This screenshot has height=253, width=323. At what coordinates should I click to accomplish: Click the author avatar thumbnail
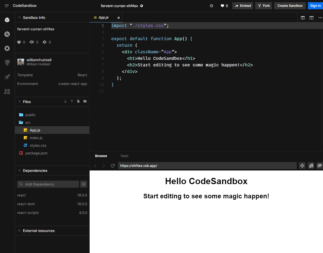click(21, 62)
